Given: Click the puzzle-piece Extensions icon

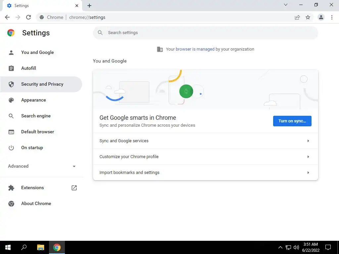Looking at the screenshot, I should pyautogui.click(x=11, y=188).
